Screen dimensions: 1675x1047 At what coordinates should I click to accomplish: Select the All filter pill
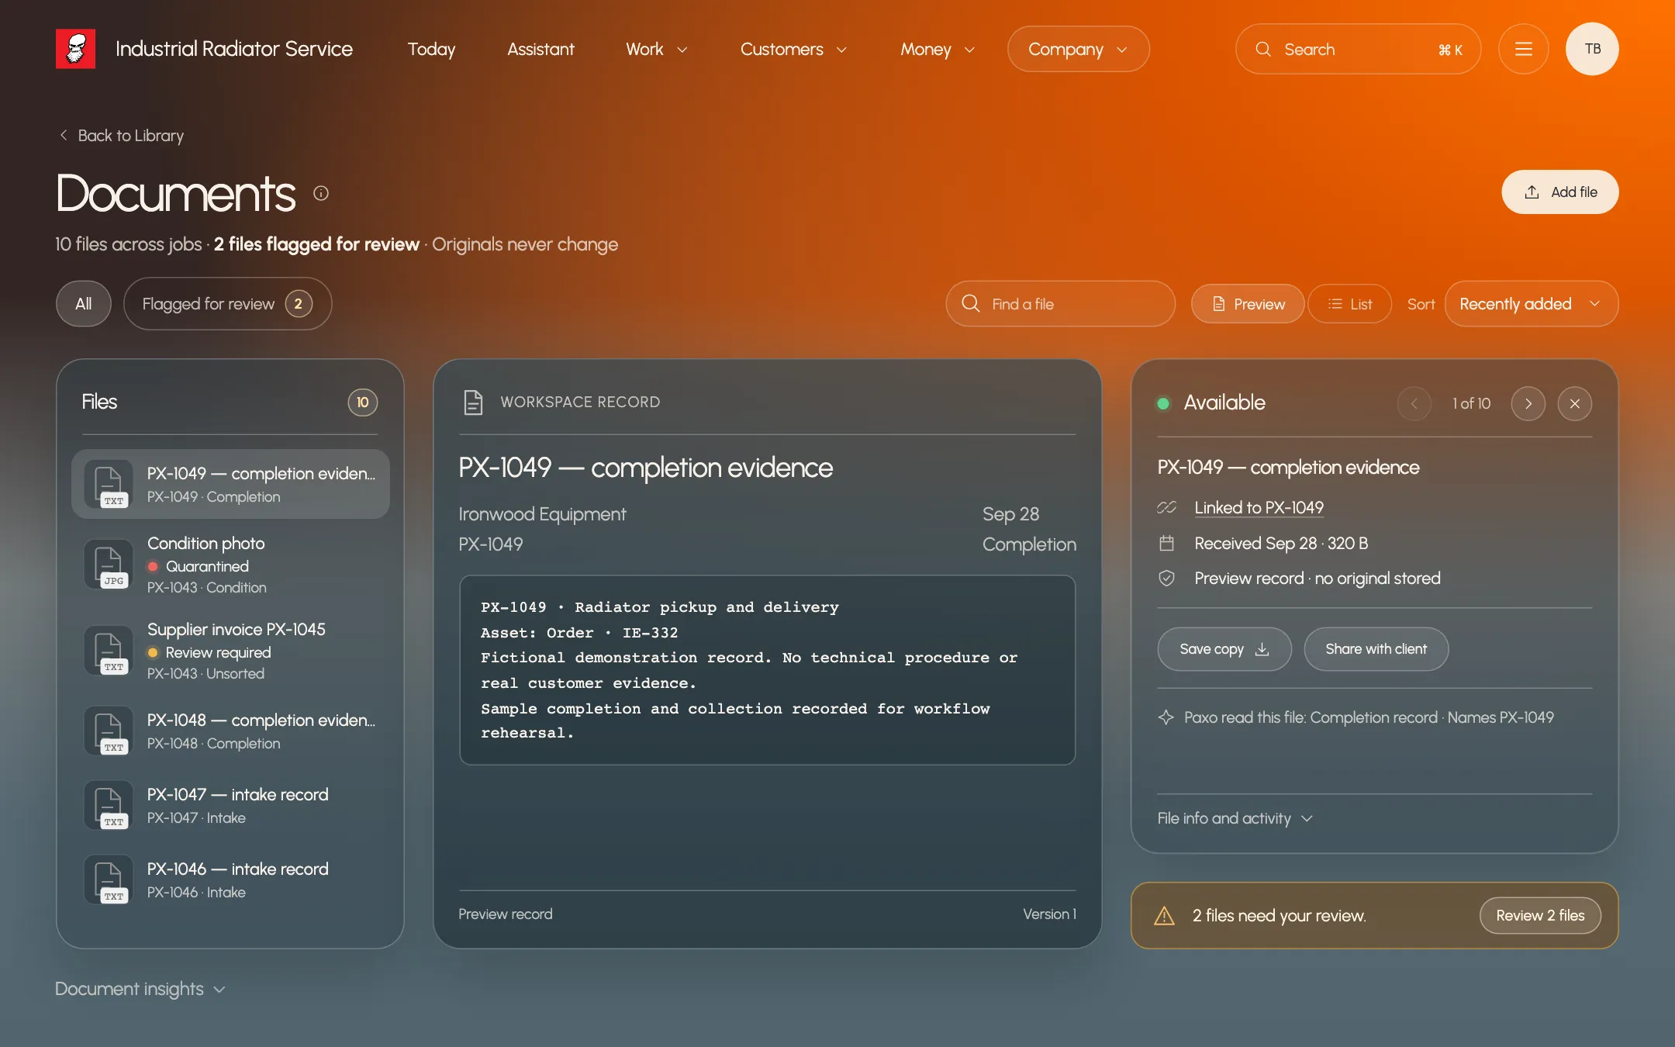point(84,304)
